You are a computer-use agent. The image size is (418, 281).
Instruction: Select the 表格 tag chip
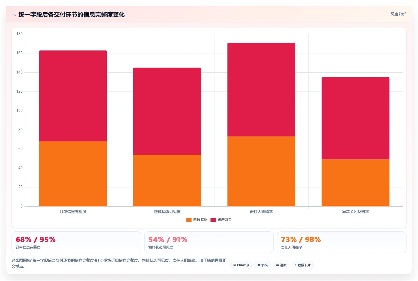263,265
